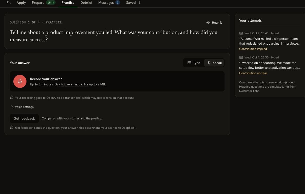This screenshot has height=194, width=305.
Task: Click the unread badge on Messages
Action: coord(117,3)
